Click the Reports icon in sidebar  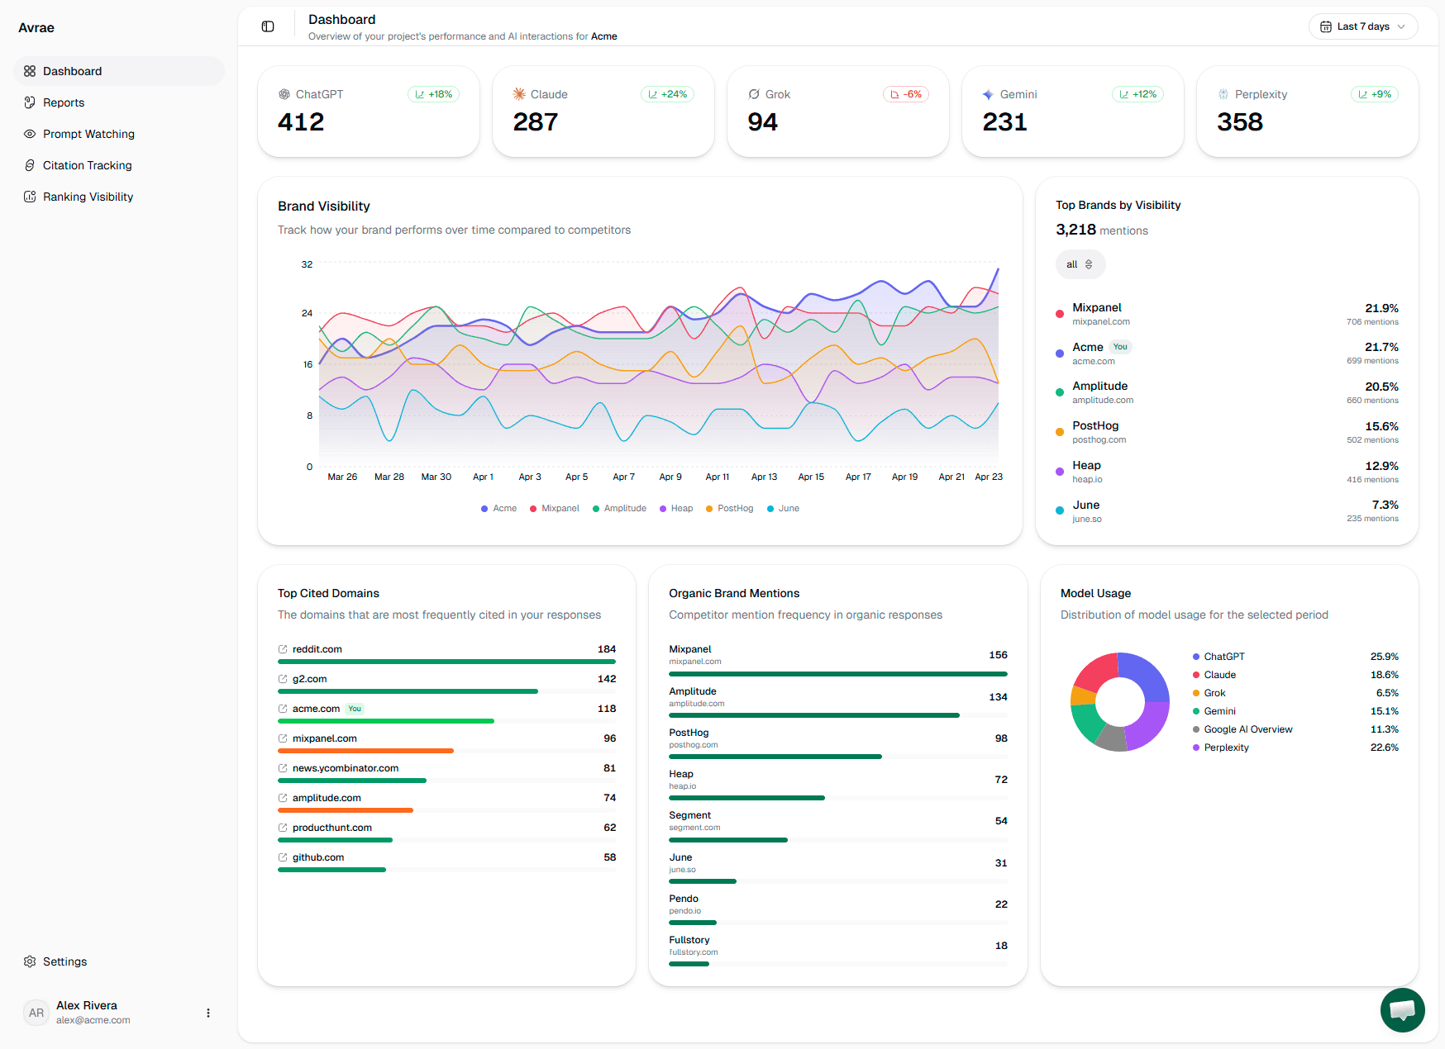tap(30, 102)
